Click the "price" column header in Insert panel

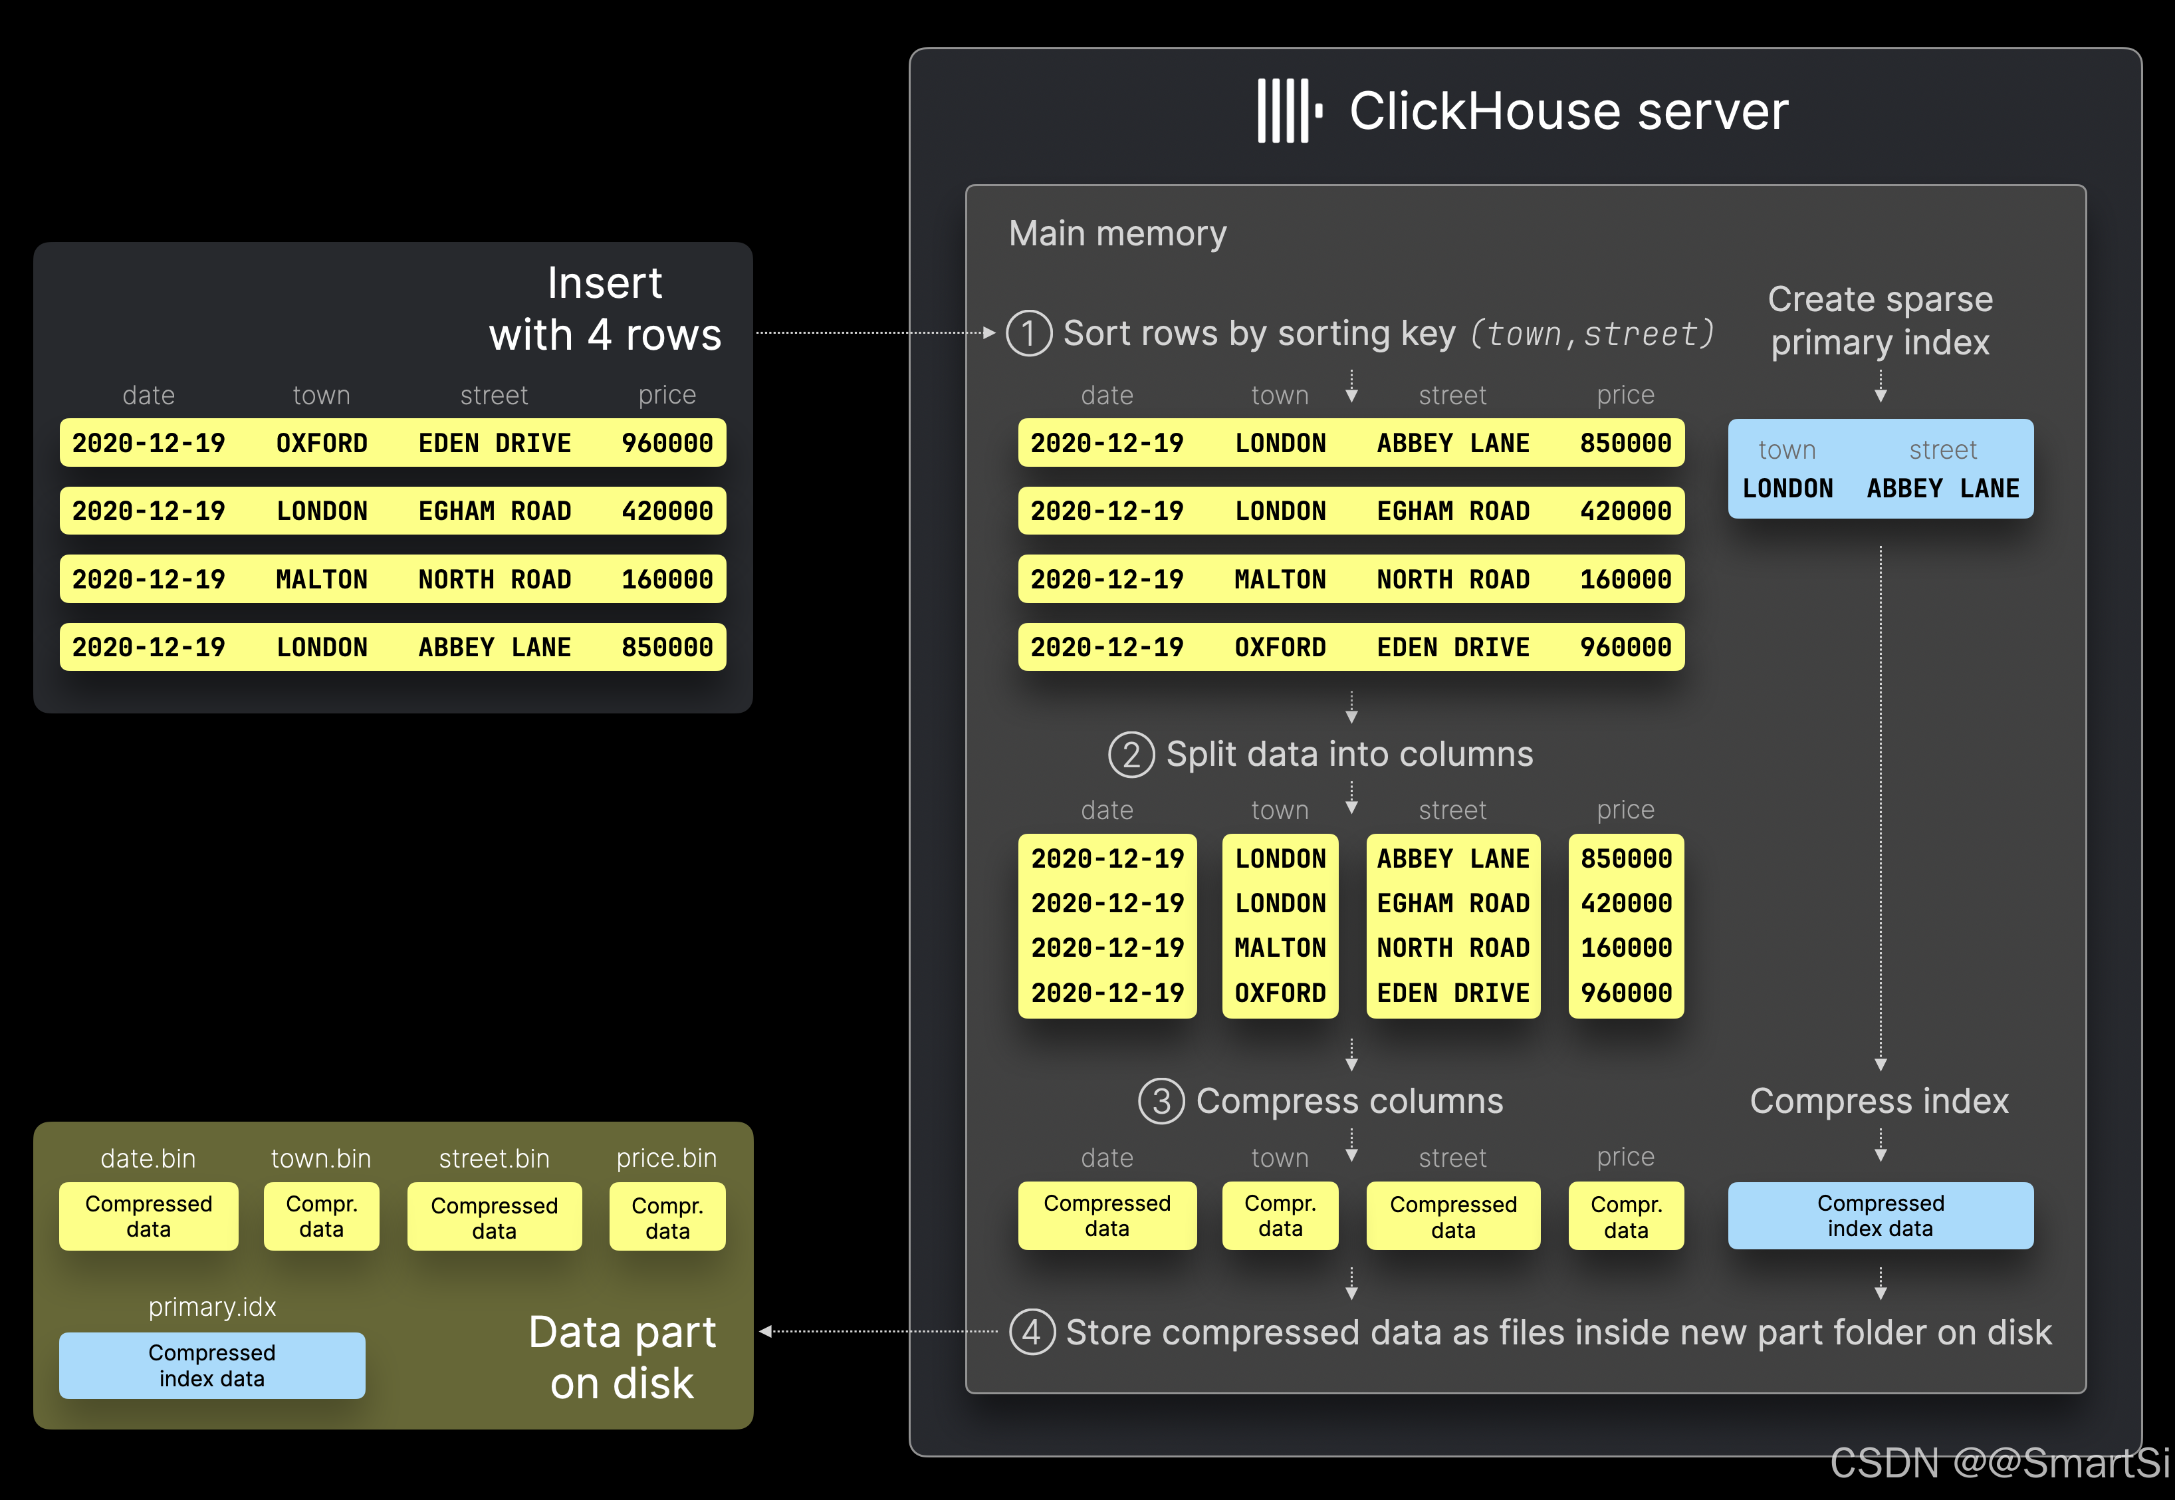pyautogui.click(x=667, y=395)
